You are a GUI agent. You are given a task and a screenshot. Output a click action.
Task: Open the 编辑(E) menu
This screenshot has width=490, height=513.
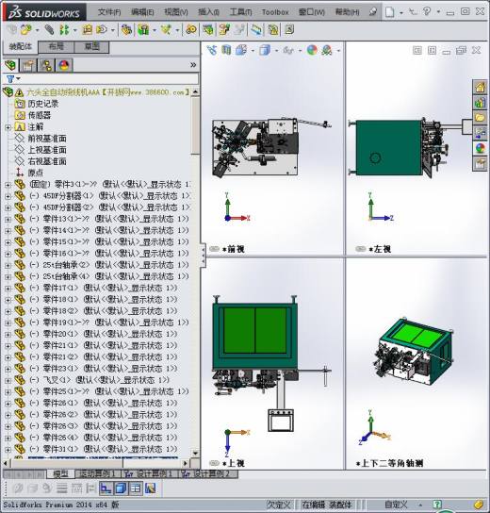(142, 12)
